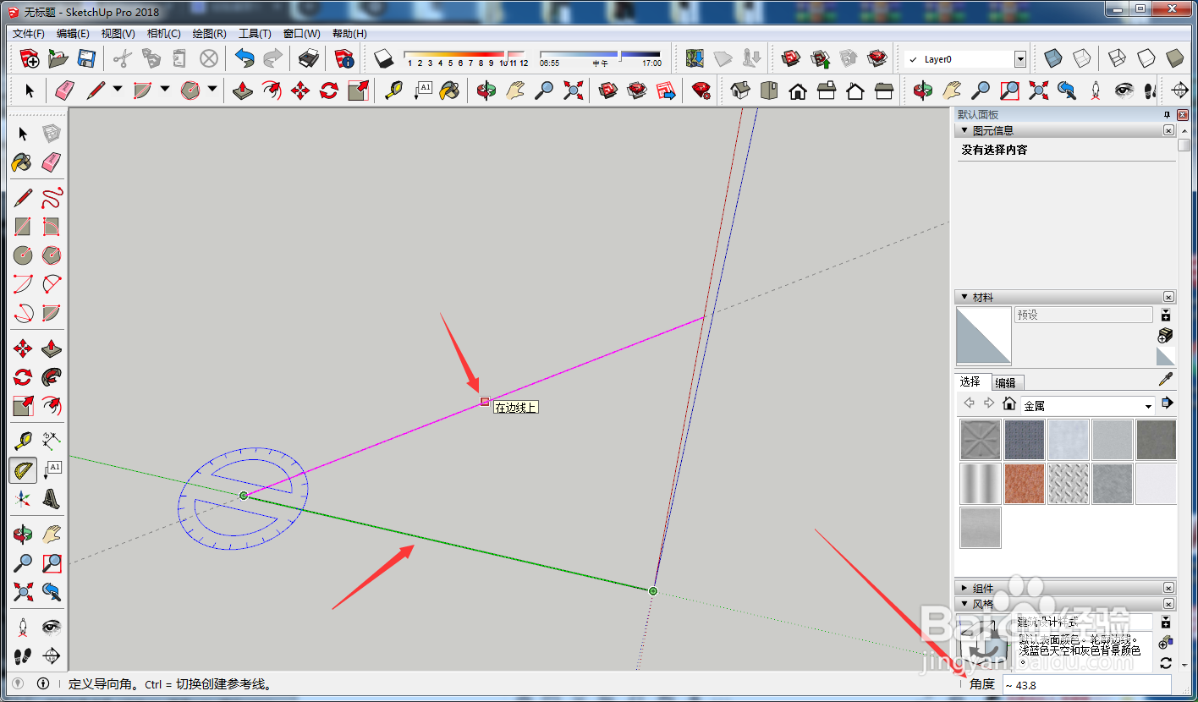Screen dimensions: 1198x702
Task: Select the 3D Text tool
Action: (52, 499)
